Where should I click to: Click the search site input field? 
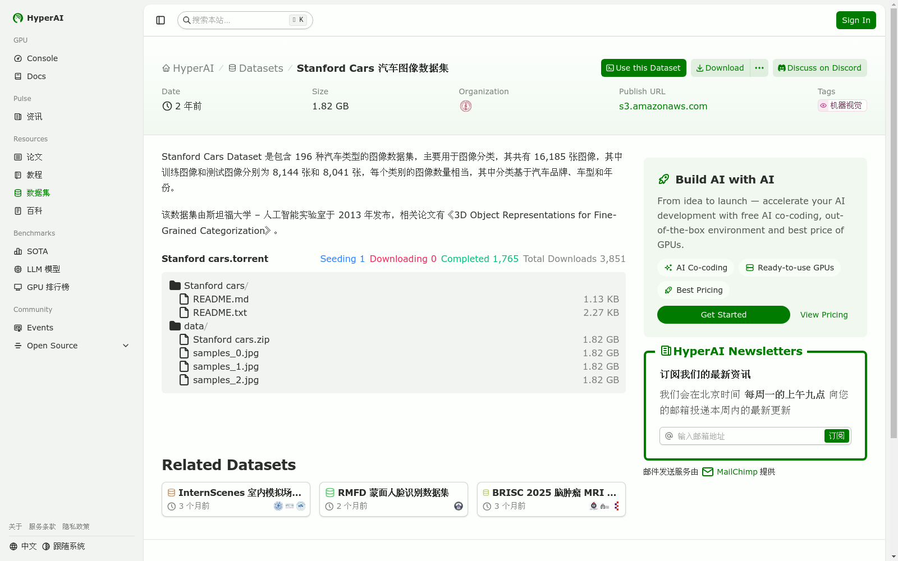(x=245, y=20)
